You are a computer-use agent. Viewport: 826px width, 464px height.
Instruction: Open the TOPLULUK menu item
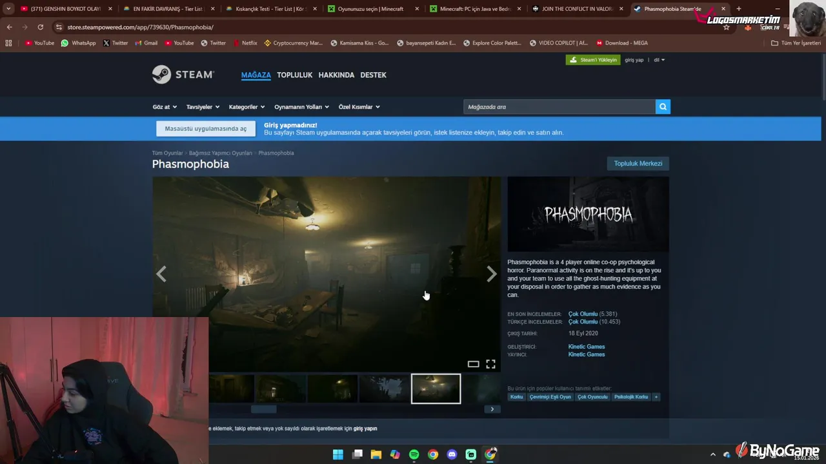[x=294, y=75]
